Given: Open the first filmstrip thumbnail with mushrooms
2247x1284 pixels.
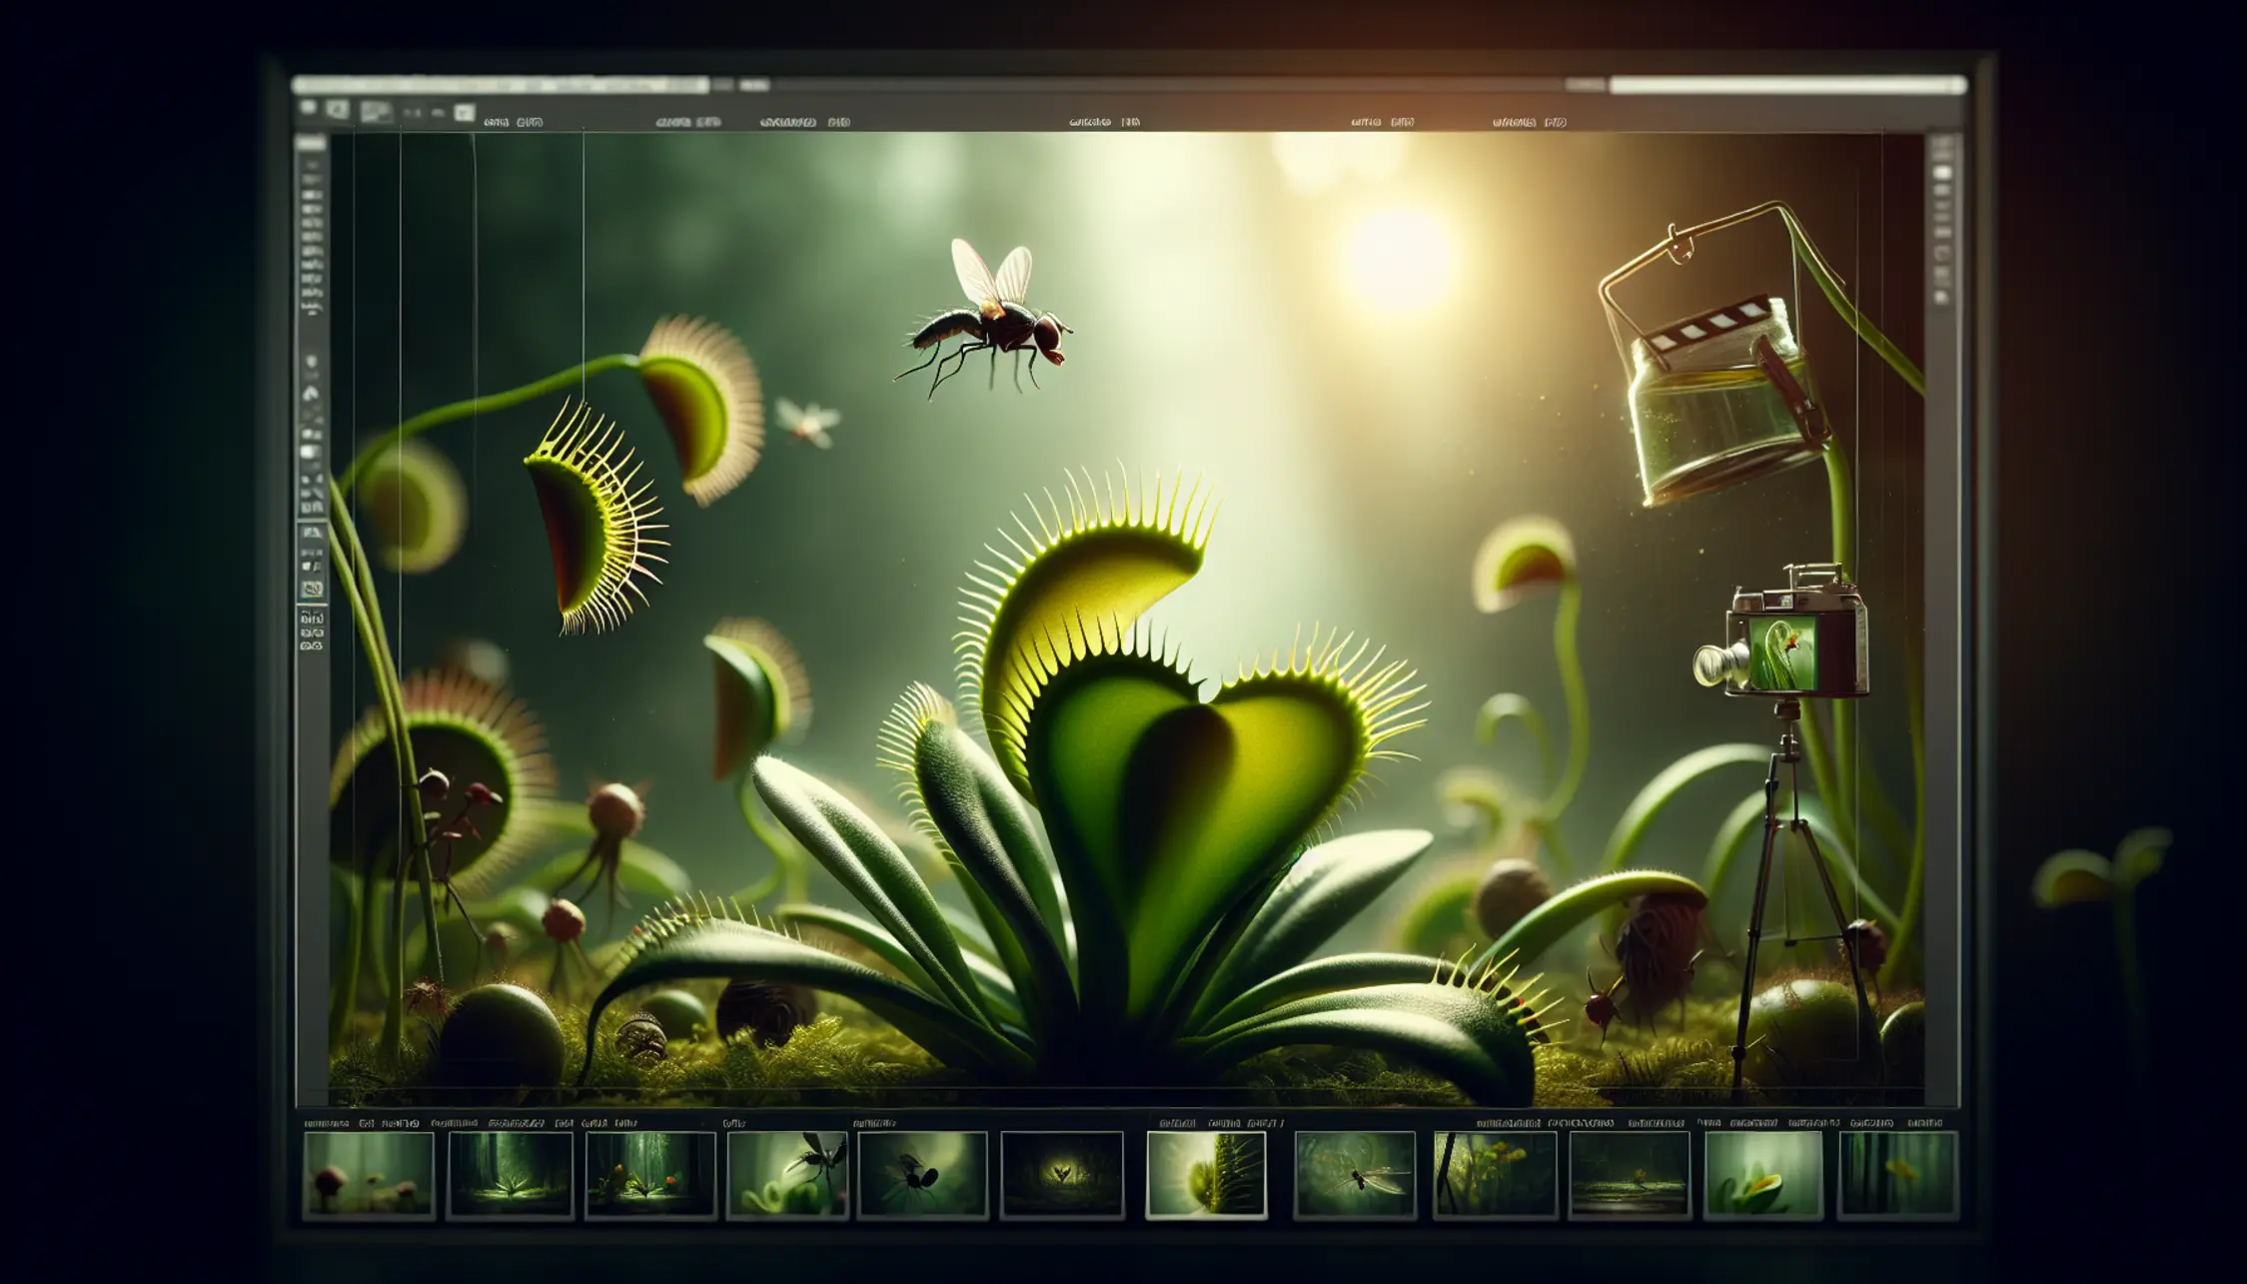Looking at the screenshot, I should click(369, 1175).
